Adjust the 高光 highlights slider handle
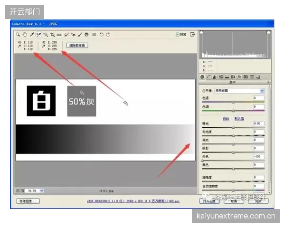This screenshot has height=228, width=285. click(x=233, y=144)
